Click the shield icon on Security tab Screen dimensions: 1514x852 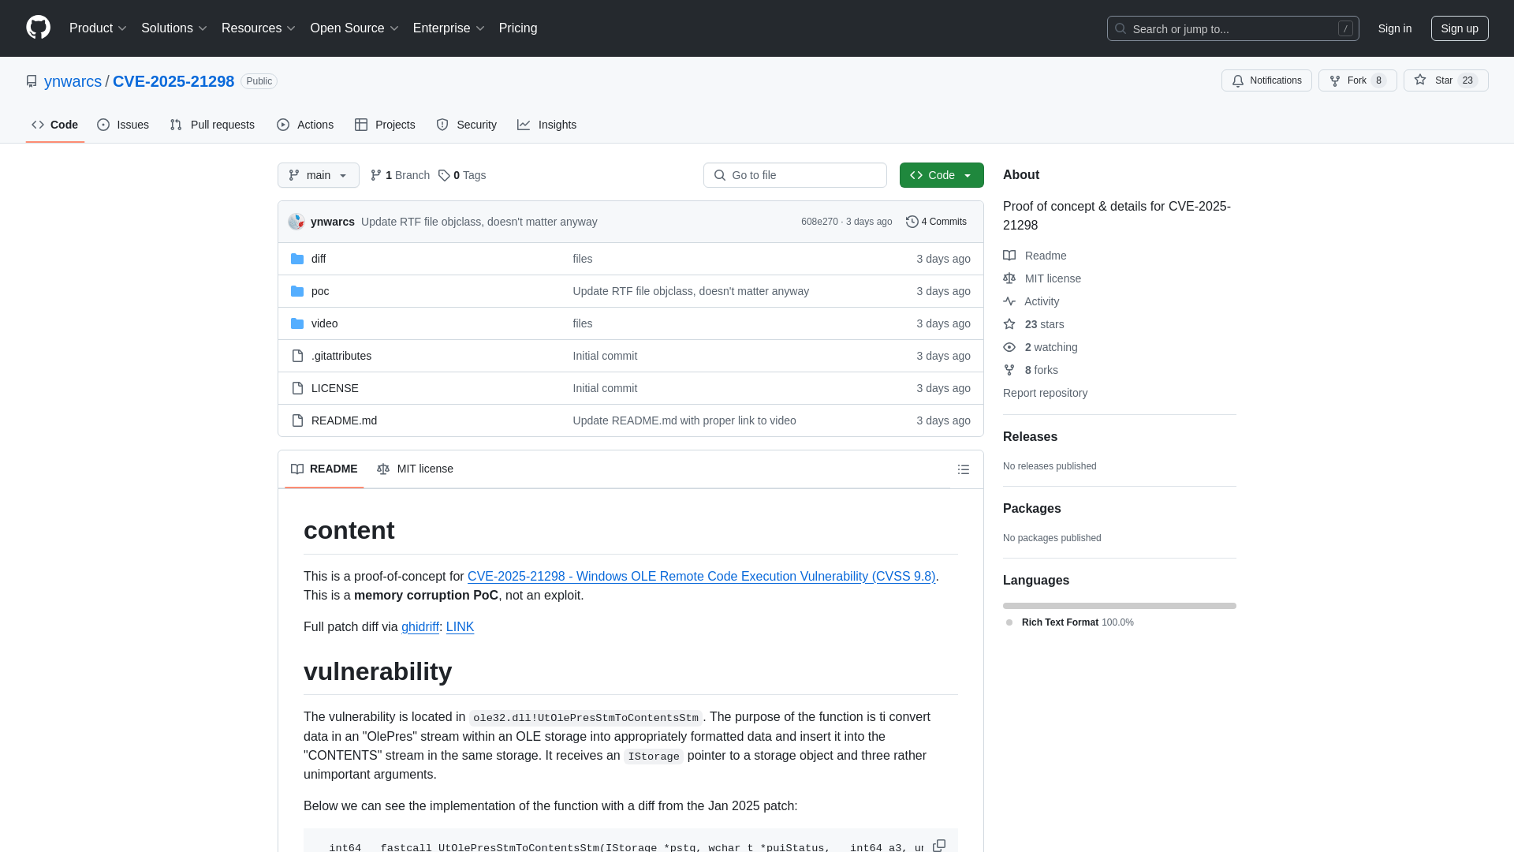[x=442, y=125]
